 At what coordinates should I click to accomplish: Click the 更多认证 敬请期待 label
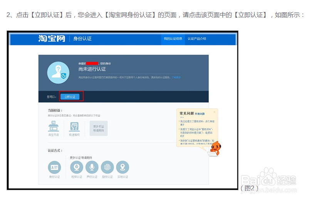81,157
